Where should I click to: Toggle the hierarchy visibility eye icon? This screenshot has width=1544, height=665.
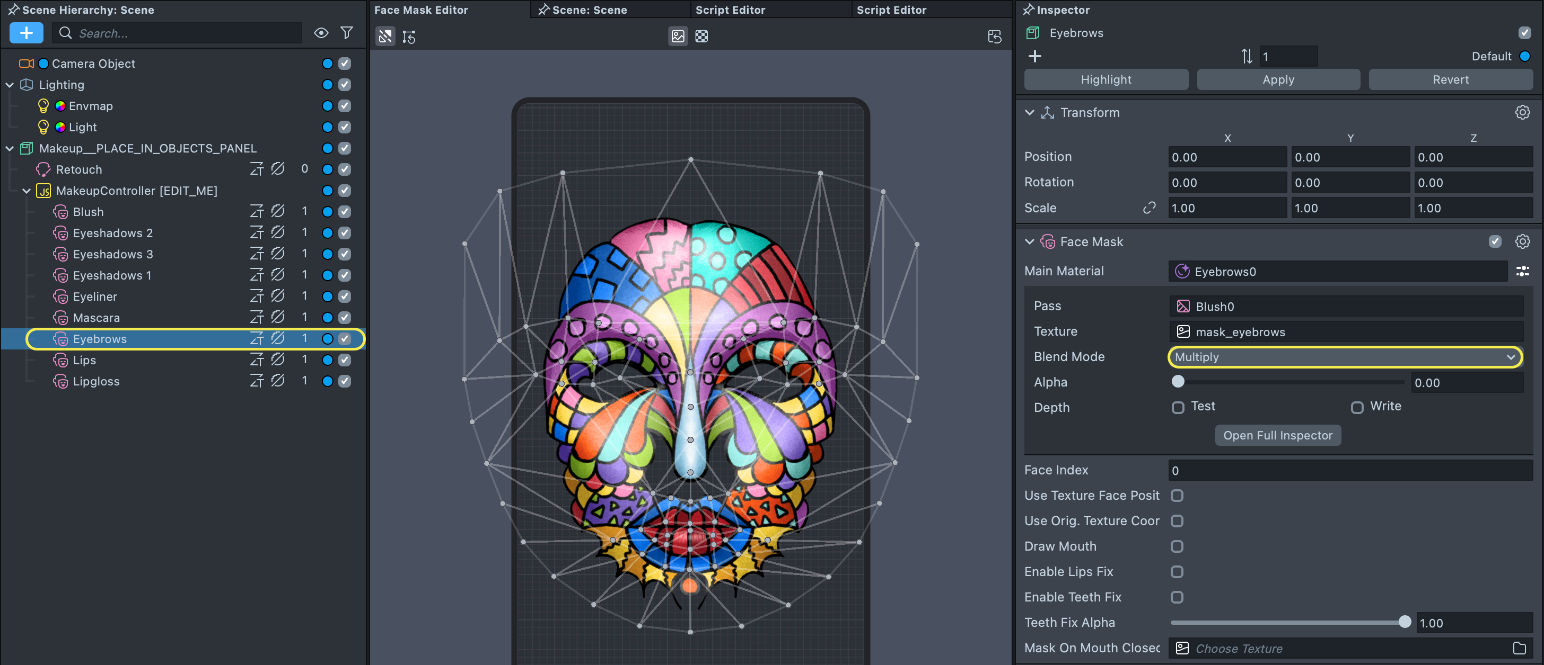[321, 33]
